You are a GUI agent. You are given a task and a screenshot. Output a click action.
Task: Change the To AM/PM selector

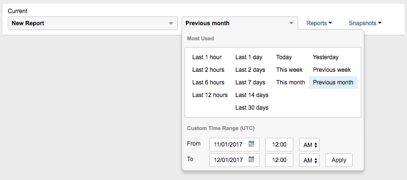tap(309, 160)
